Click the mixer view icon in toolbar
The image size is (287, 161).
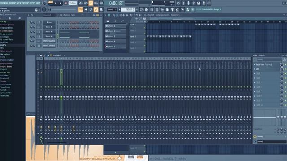coord(157,9)
